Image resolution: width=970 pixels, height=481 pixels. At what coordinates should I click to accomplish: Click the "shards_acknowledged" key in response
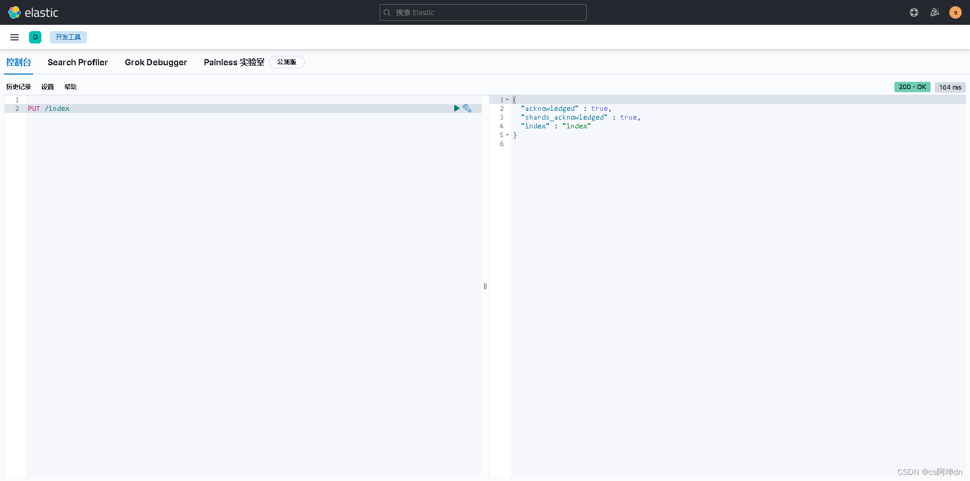[x=564, y=117]
